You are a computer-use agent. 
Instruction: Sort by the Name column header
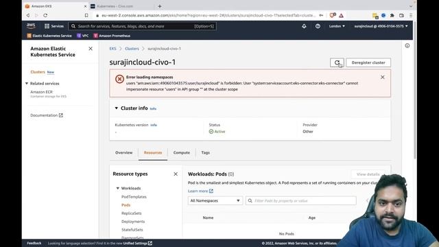tap(208, 217)
